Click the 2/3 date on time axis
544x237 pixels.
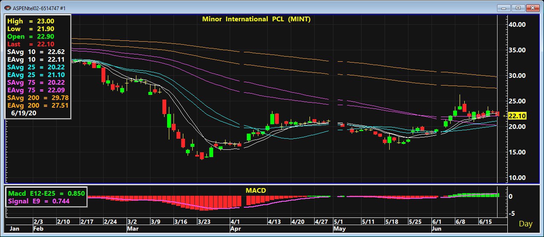click(x=38, y=222)
